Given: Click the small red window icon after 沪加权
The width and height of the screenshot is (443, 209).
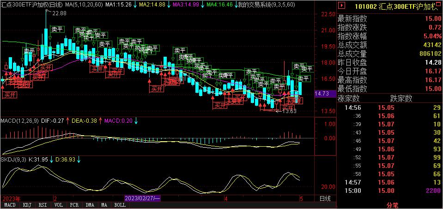Looking at the screenshot, I should (x=438, y=3).
